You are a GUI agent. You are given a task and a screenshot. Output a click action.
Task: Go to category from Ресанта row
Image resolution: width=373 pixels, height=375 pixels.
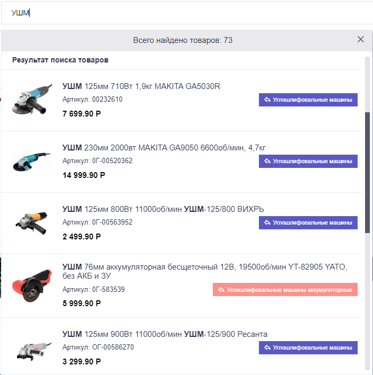(308, 347)
